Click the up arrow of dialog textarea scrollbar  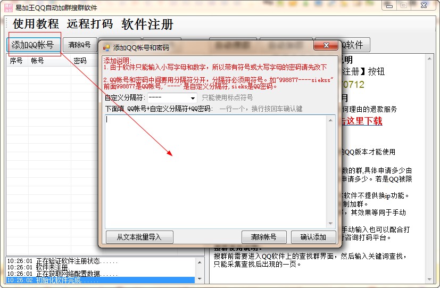point(330,120)
